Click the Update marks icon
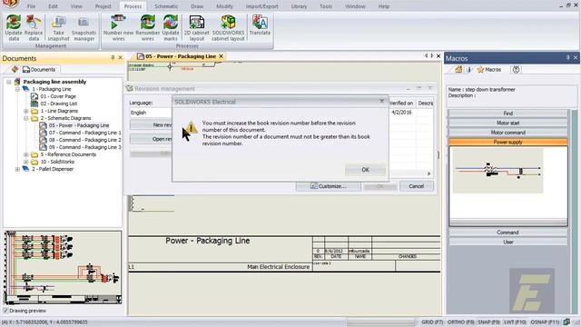The image size is (581, 327). [x=171, y=28]
